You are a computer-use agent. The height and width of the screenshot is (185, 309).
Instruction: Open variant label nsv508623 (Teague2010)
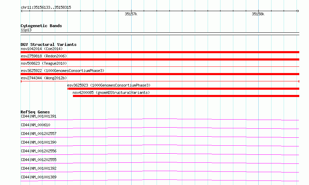tap(44, 63)
